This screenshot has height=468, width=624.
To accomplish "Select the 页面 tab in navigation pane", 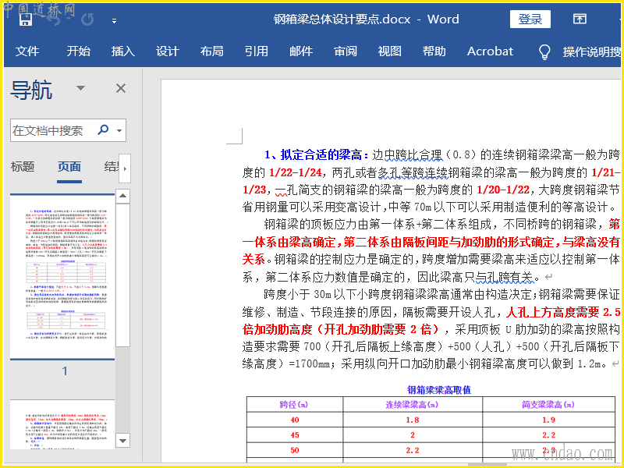I will pyautogui.click(x=69, y=166).
